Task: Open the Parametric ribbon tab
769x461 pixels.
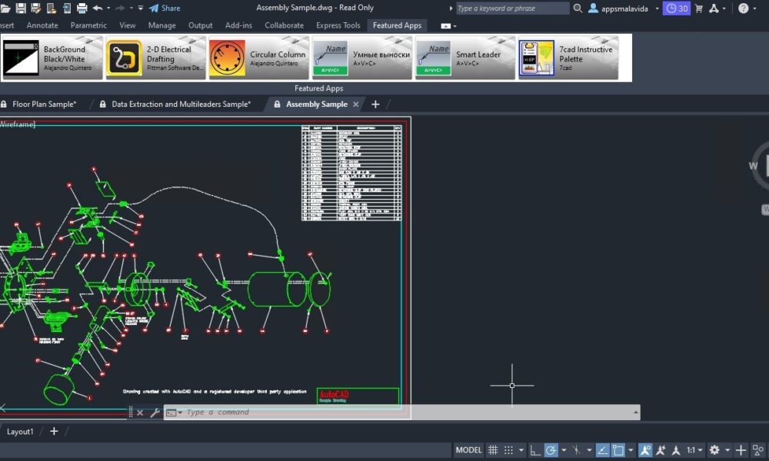Action: click(88, 25)
